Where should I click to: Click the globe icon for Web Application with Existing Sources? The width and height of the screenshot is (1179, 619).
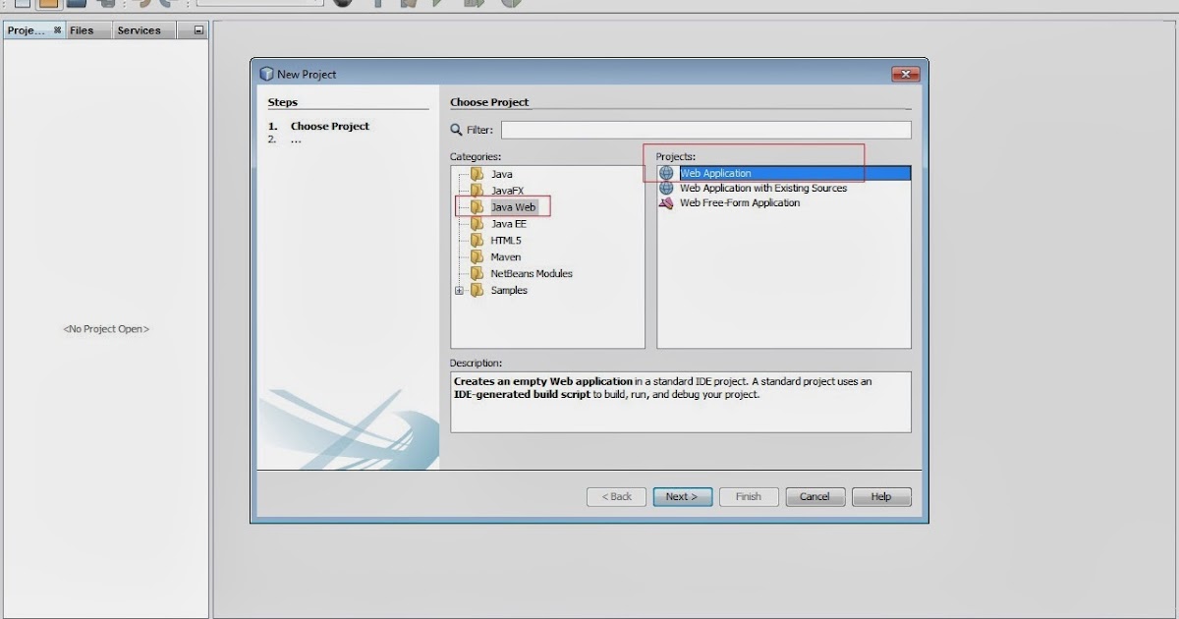coord(666,189)
